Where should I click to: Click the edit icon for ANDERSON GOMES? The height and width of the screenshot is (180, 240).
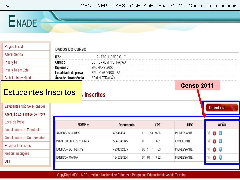click(x=209, y=133)
